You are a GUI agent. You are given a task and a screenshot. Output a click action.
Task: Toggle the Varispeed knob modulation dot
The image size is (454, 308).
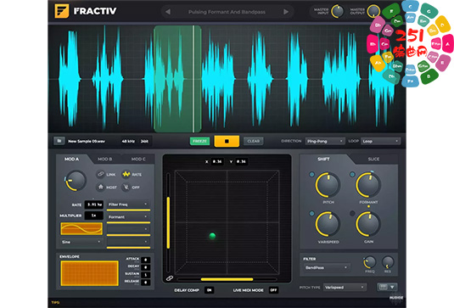point(311,213)
